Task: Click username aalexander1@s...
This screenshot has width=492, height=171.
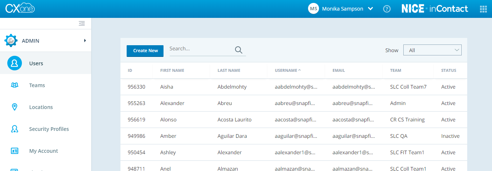Action: [295, 152]
